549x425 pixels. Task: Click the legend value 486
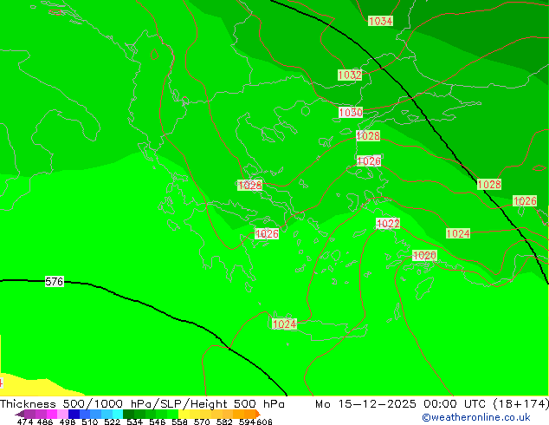(x=45, y=422)
